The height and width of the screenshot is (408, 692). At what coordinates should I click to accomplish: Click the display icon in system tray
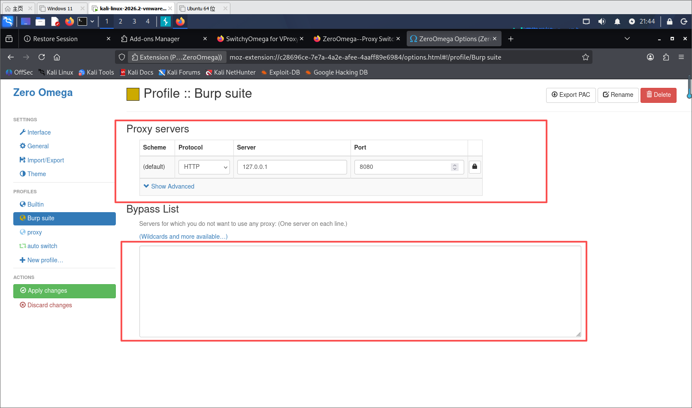coord(586,21)
